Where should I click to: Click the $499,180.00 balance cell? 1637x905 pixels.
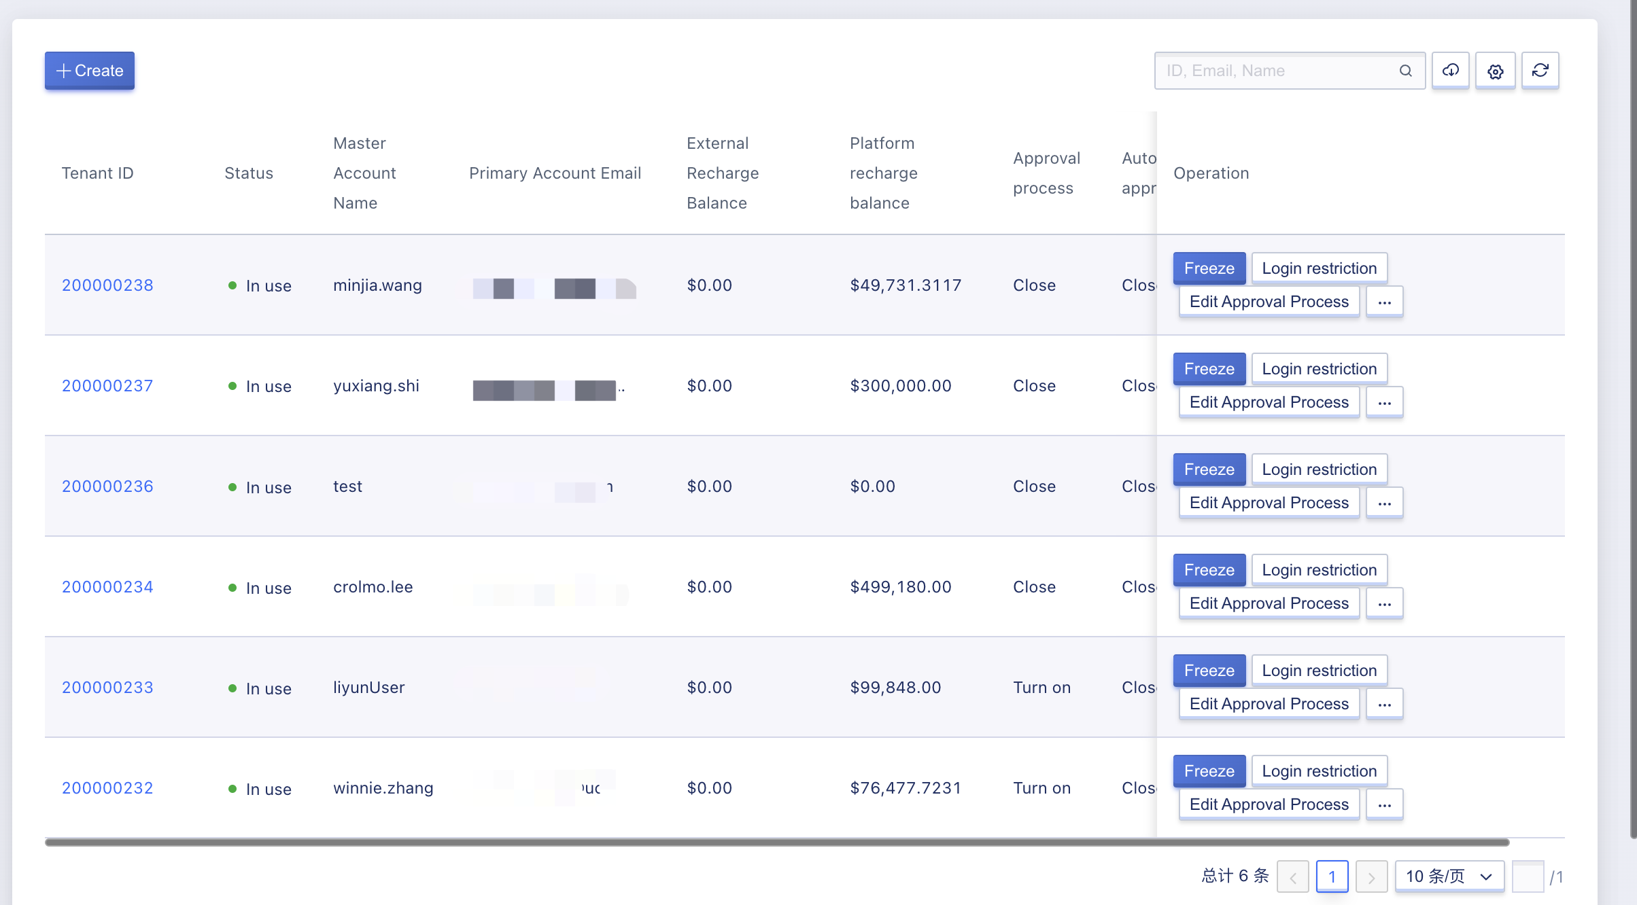pyautogui.click(x=901, y=587)
